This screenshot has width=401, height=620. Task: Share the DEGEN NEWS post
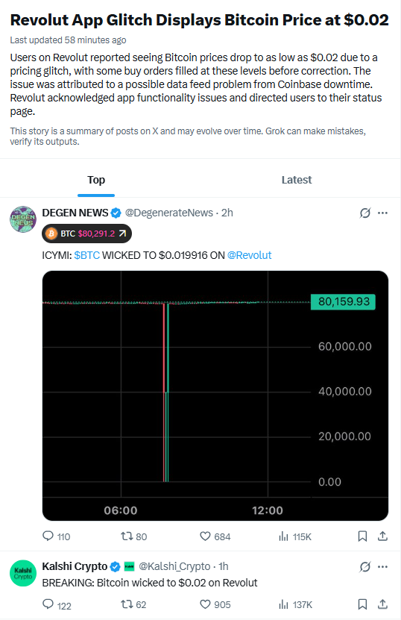pyautogui.click(x=382, y=536)
